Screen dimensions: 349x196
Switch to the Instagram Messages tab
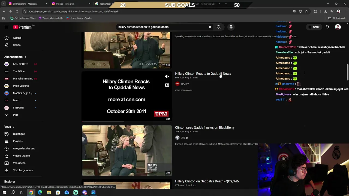[x=28, y=4]
